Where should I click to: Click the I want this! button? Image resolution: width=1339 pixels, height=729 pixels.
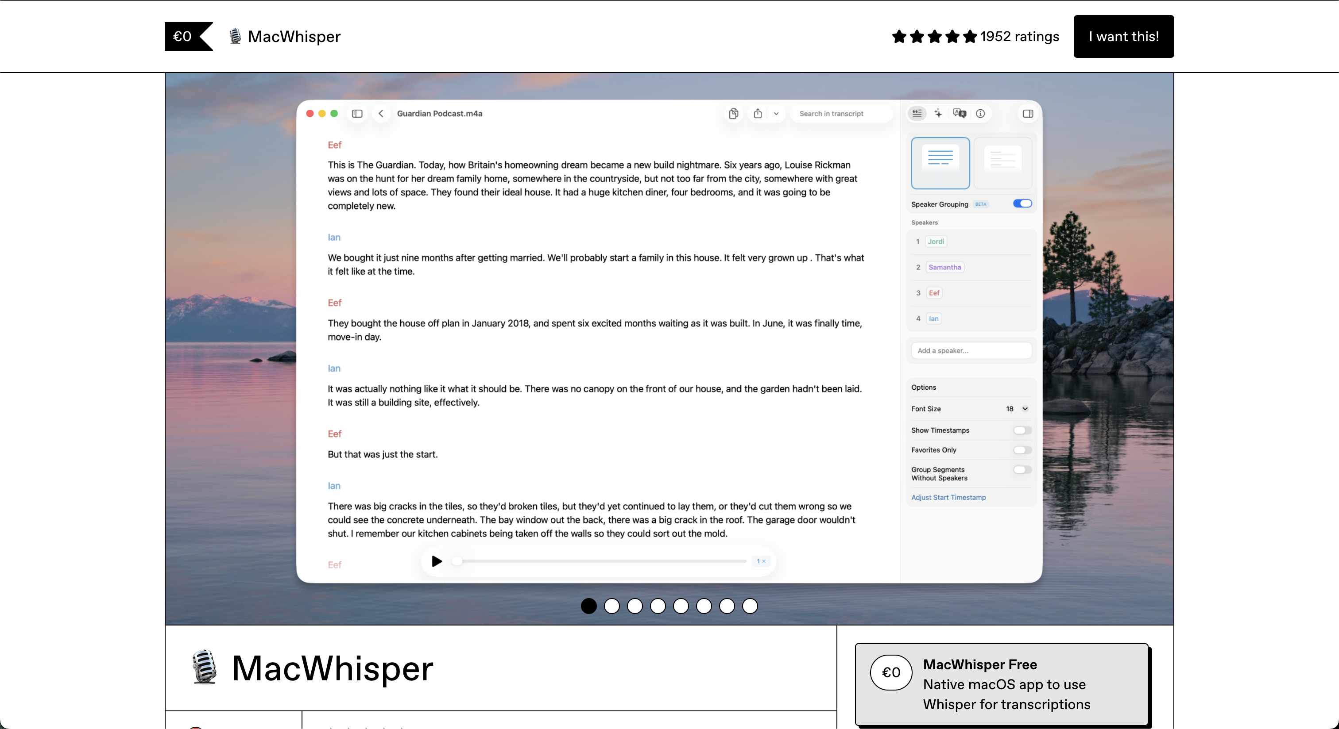pyautogui.click(x=1123, y=36)
